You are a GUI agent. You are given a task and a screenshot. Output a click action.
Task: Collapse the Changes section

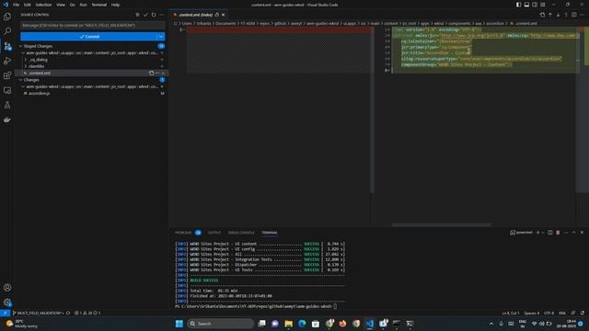click(x=21, y=80)
